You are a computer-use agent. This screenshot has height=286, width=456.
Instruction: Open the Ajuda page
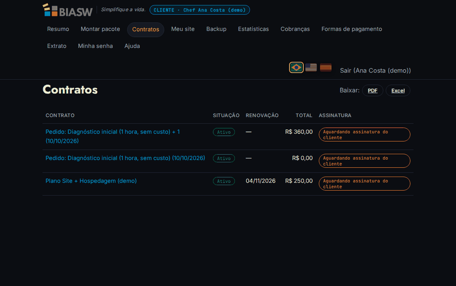[132, 46]
